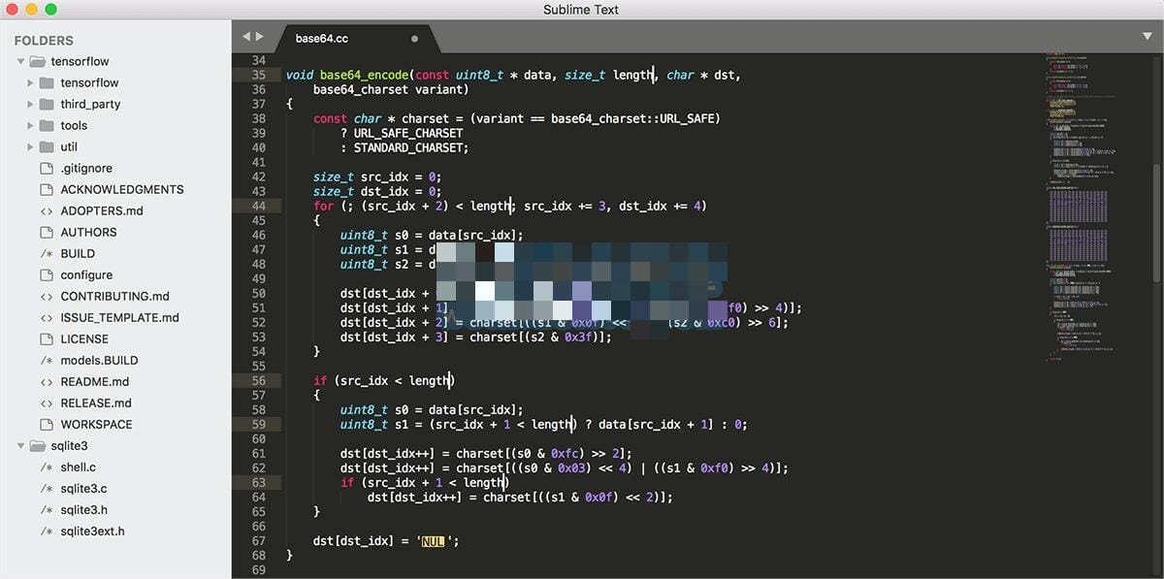Viewport: 1164px width, 579px height.
Task: Expand the nested tensorflow subfolder arrow
Action: tap(31, 82)
